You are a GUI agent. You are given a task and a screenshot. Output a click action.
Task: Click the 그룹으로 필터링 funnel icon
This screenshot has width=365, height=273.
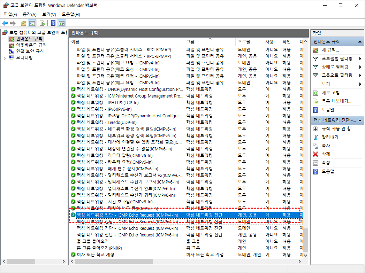(x=315, y=75)
